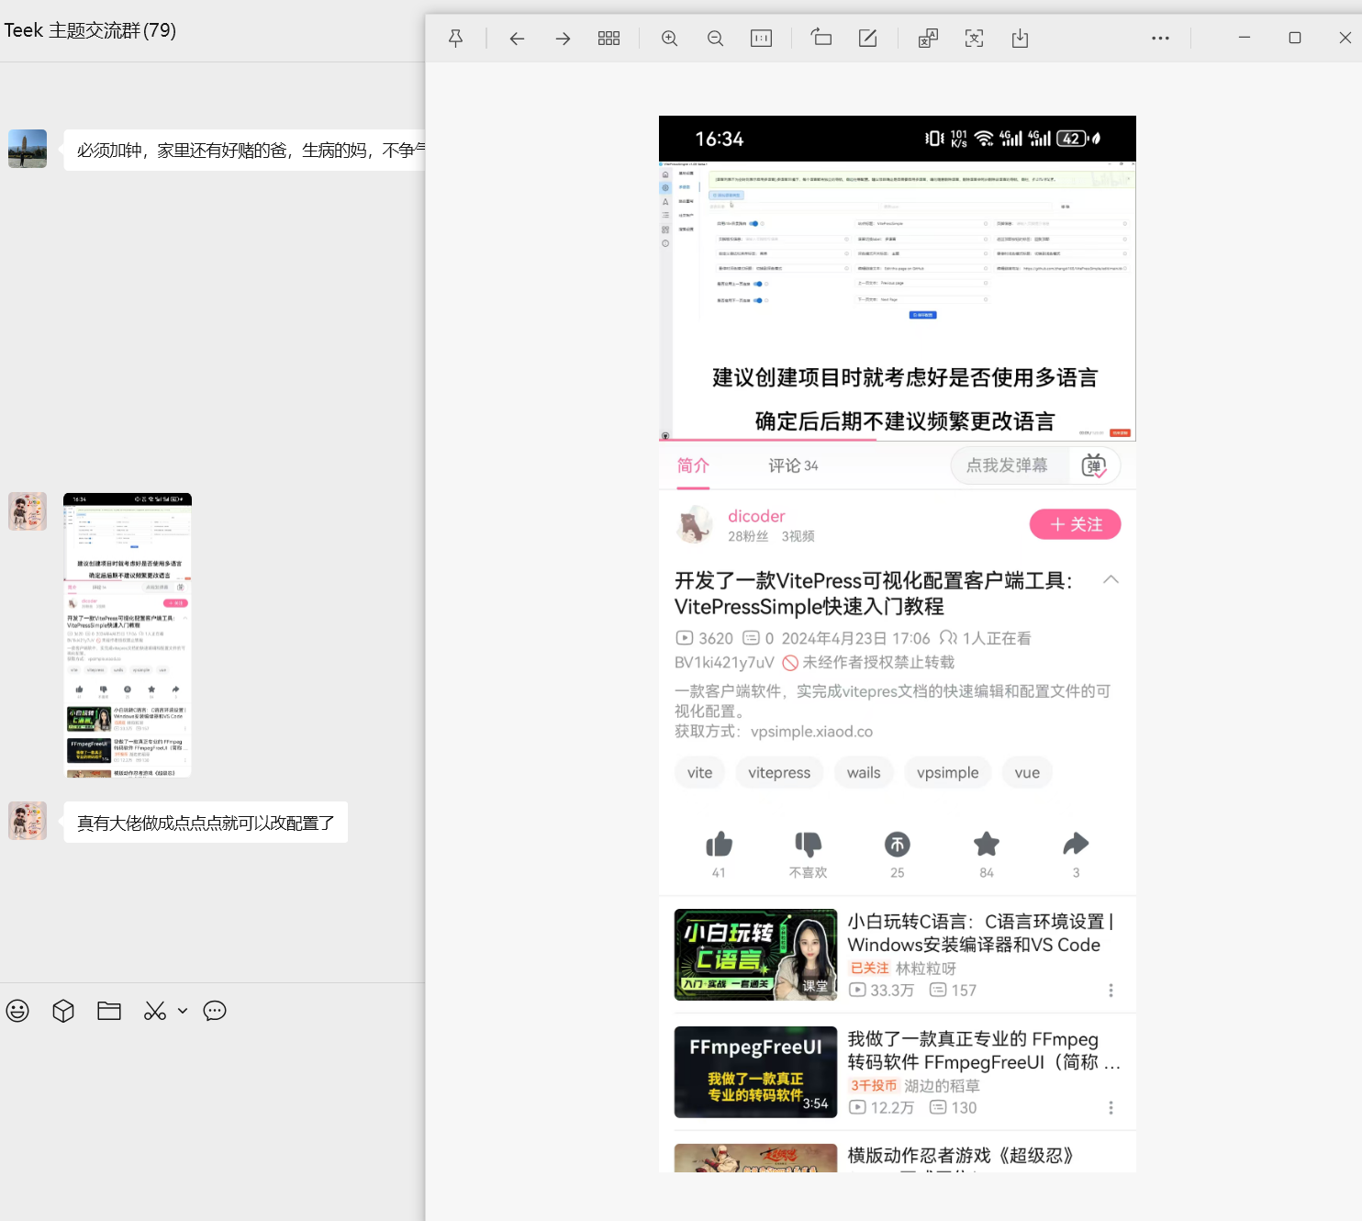Click the dicoder uploader avatar
The width and height of the screenshot is (1362, 1221).
click(695, 524)
